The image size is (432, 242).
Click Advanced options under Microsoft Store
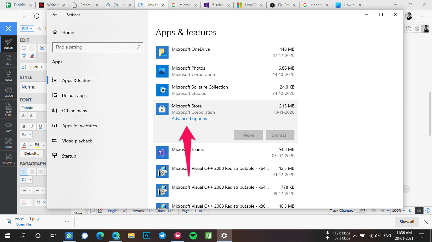[x=189, y=118]
